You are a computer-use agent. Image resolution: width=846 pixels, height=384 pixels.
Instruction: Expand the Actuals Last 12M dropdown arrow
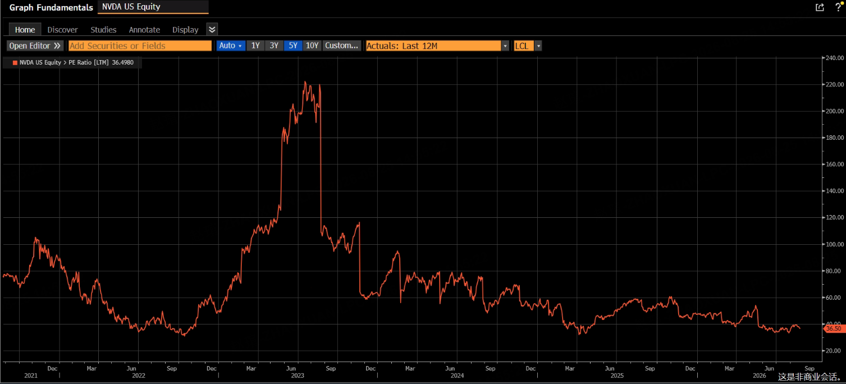(505, 45)
